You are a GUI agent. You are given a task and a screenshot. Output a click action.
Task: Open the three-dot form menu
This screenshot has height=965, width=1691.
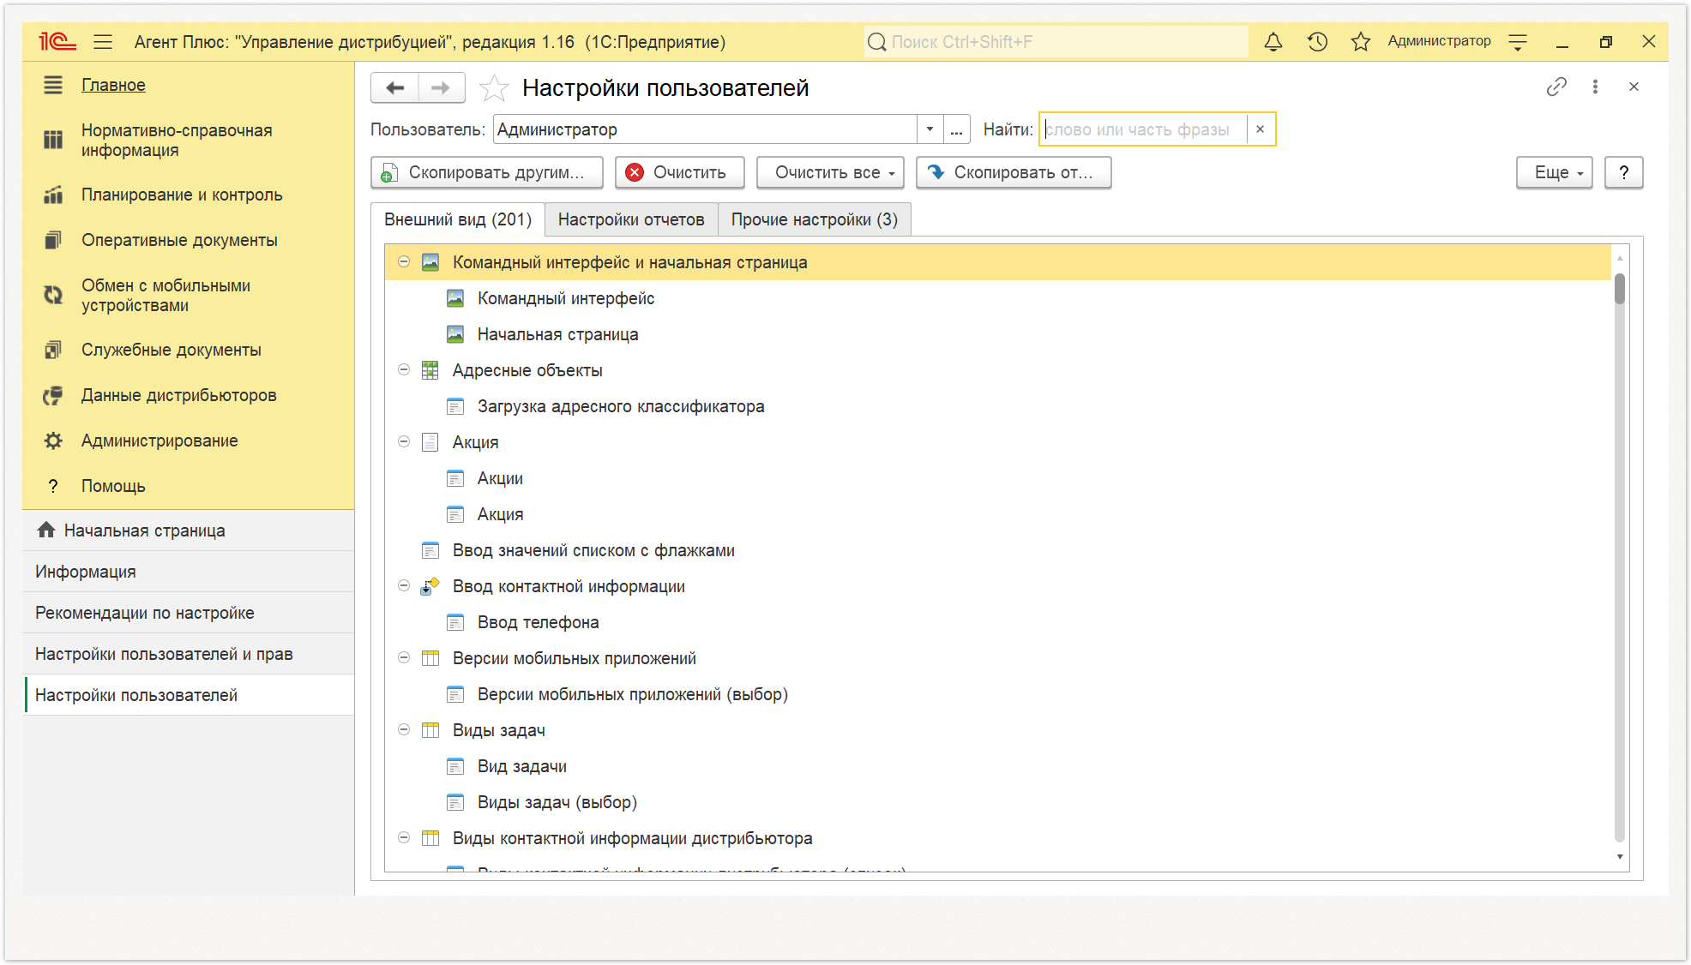[1595, 87]
